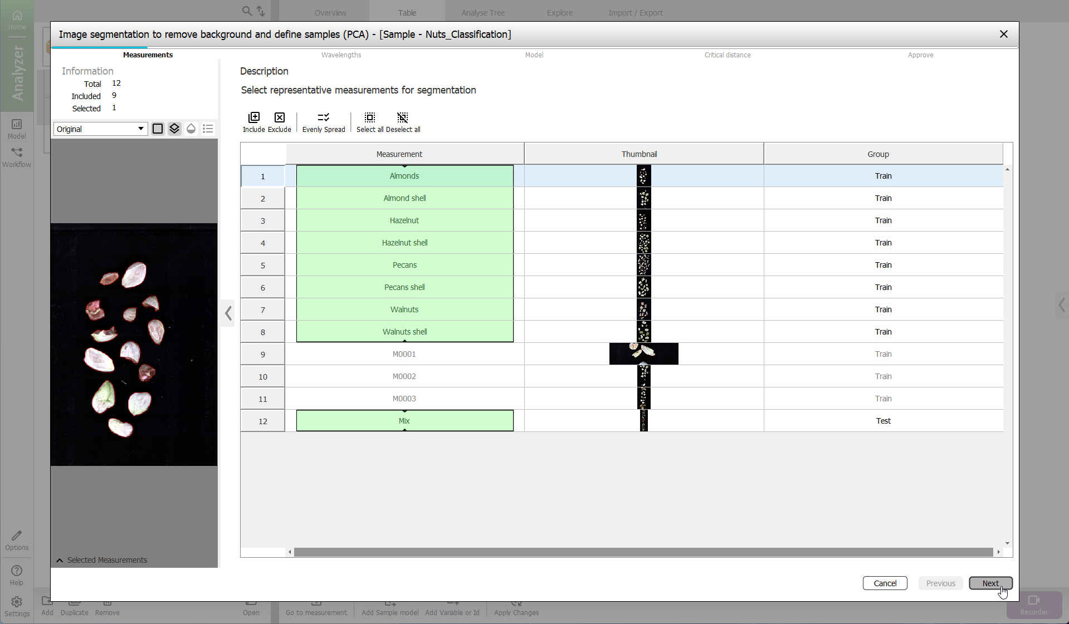Screen dimensions: 1069x624
Task: Go to the Critical distance step
Action: tap(727, 55)
